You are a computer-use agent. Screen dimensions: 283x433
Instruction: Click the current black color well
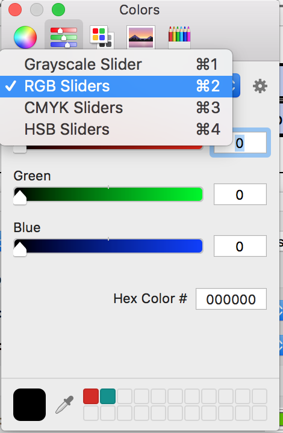tap(30, 405)
